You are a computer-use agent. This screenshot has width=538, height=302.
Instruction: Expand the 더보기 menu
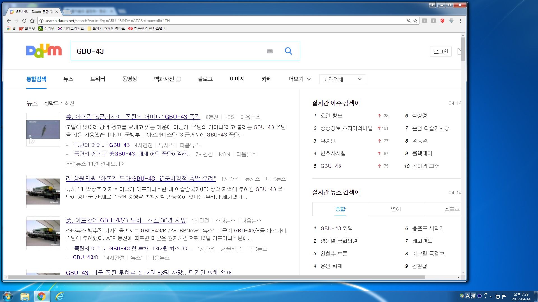[300, 79]
